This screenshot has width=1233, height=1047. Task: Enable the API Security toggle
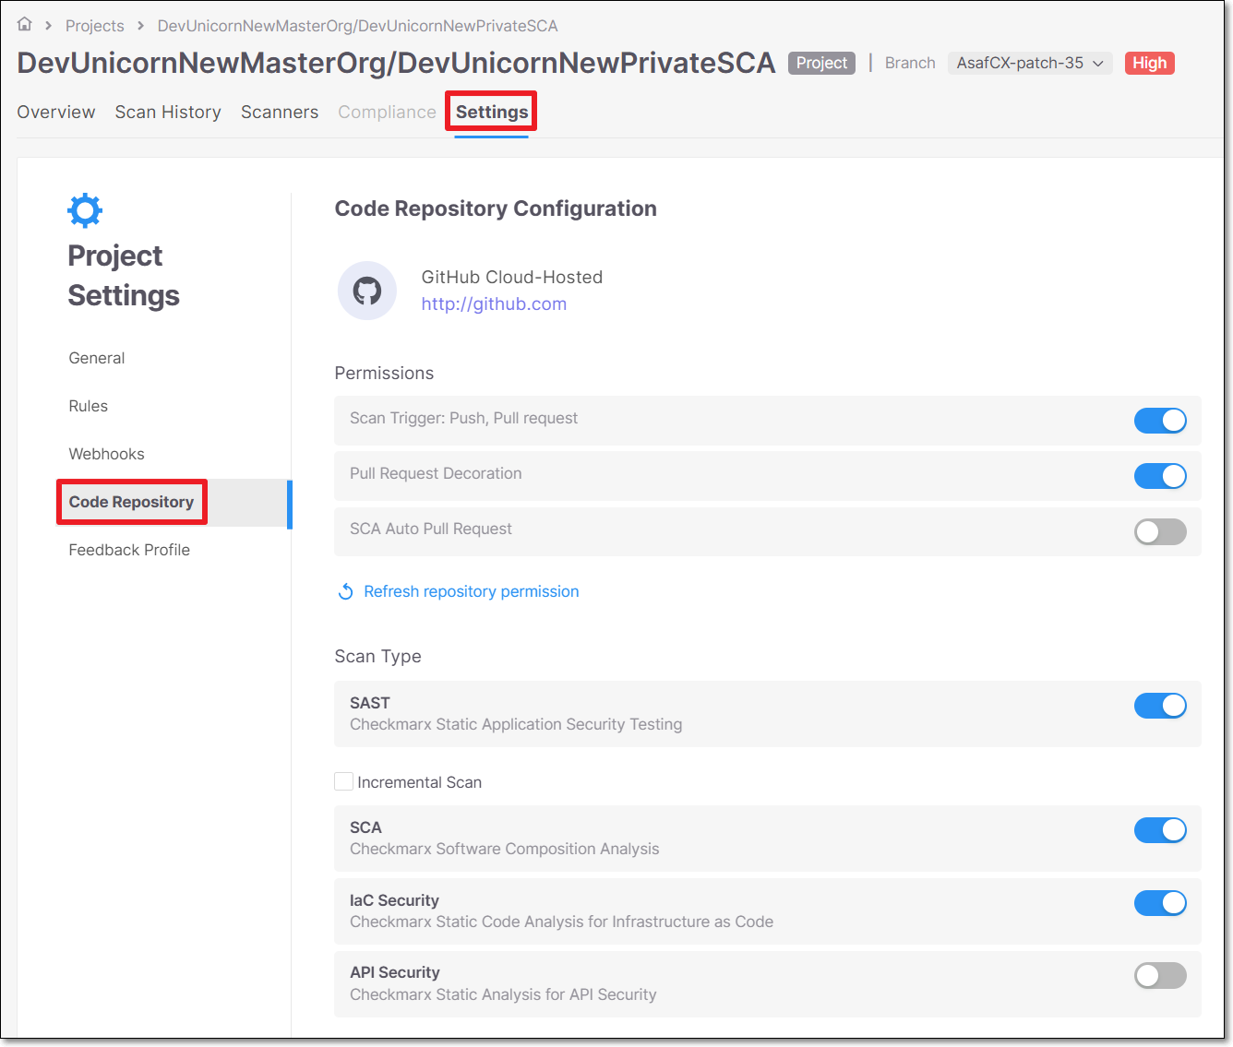tap(1160, 975)
